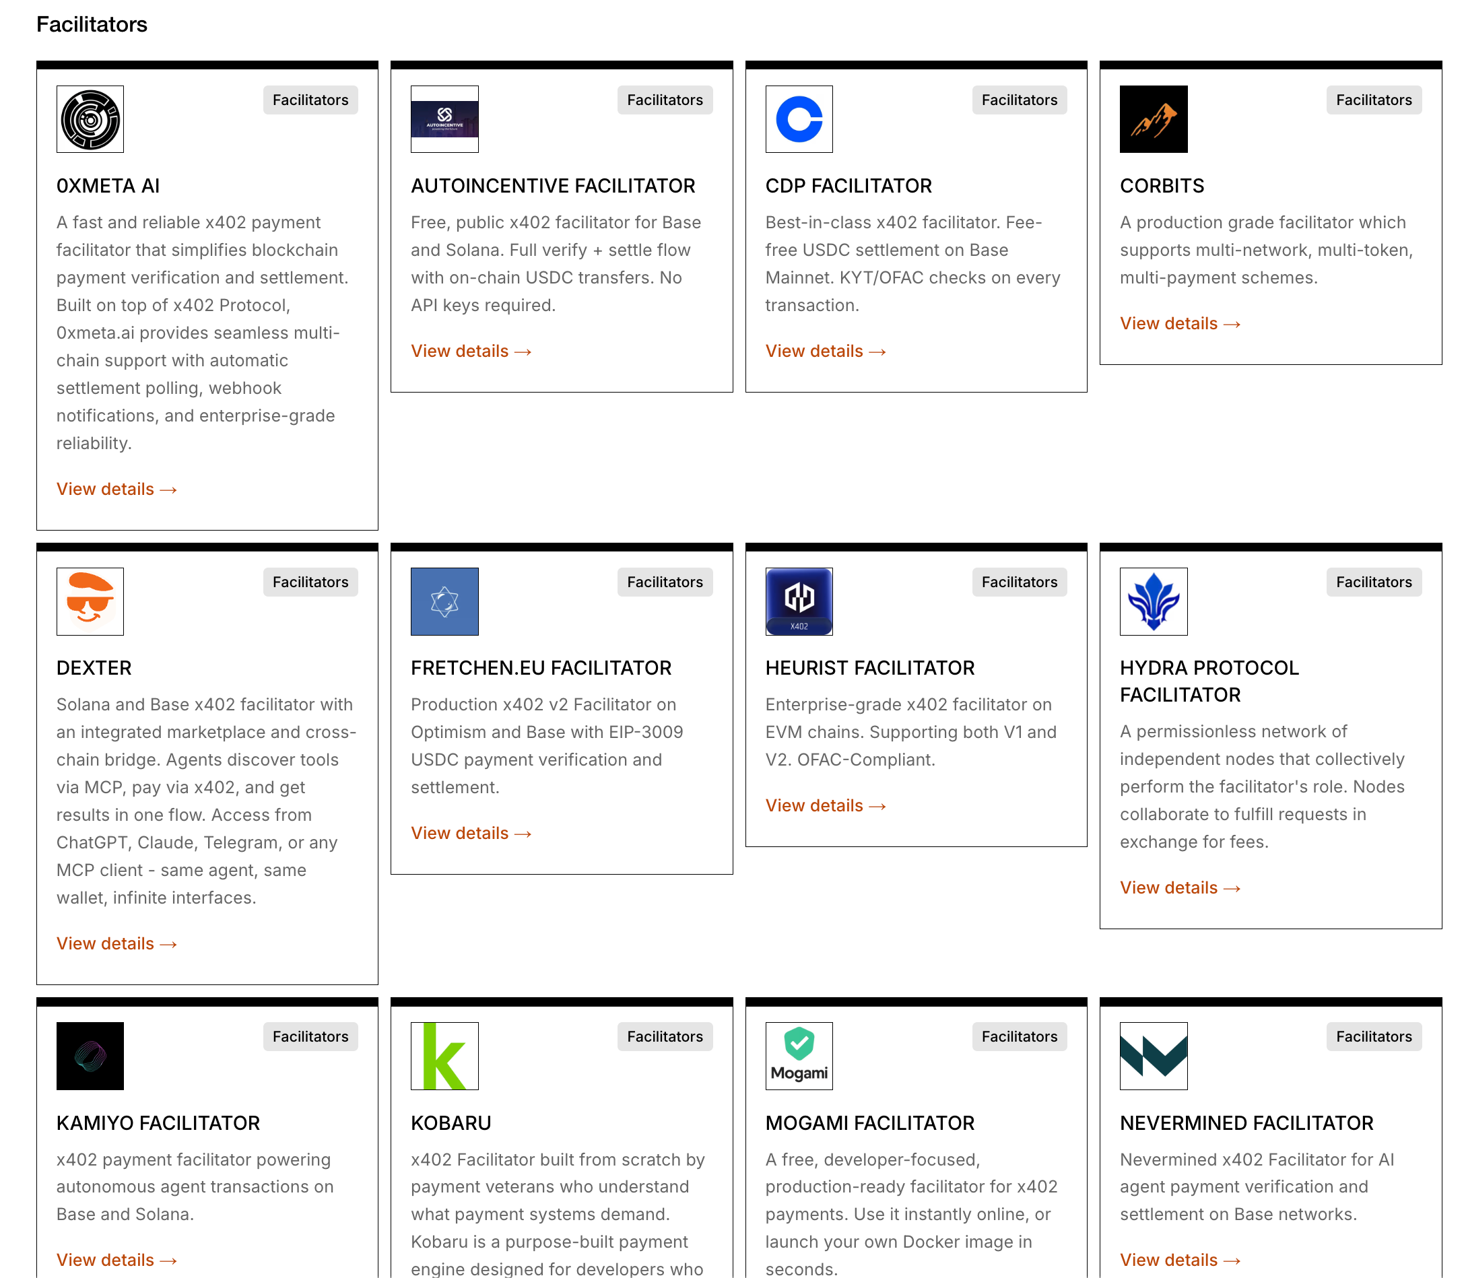
Task: Click the Nevermined teal chevron logo
Action: [1153, 1056]
